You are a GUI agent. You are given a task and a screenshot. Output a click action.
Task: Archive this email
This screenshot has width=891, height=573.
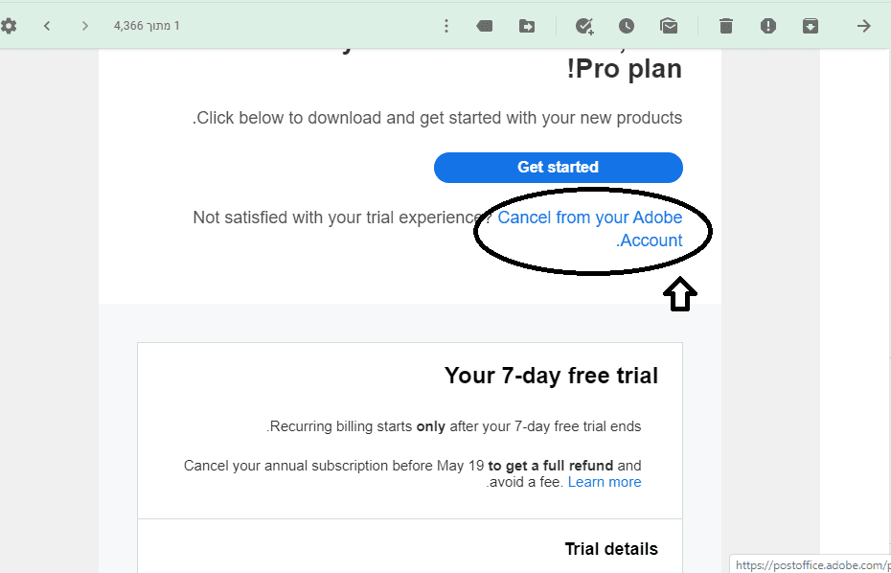click(x=811, y=26)
